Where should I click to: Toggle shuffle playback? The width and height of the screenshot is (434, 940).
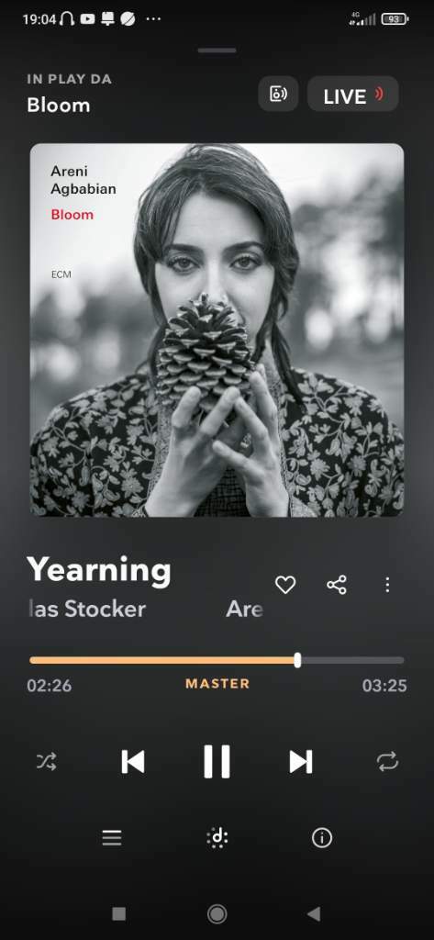[x=47, y=762]
